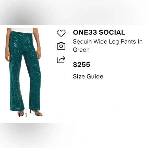Open the Size Guide link

(x=88, y=76)
